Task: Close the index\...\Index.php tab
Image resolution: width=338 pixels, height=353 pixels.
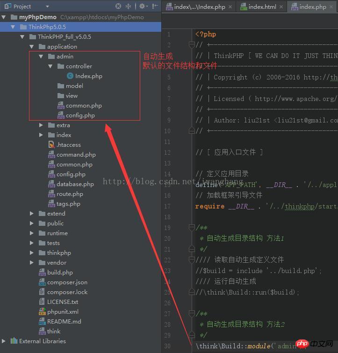Action: 230,7
